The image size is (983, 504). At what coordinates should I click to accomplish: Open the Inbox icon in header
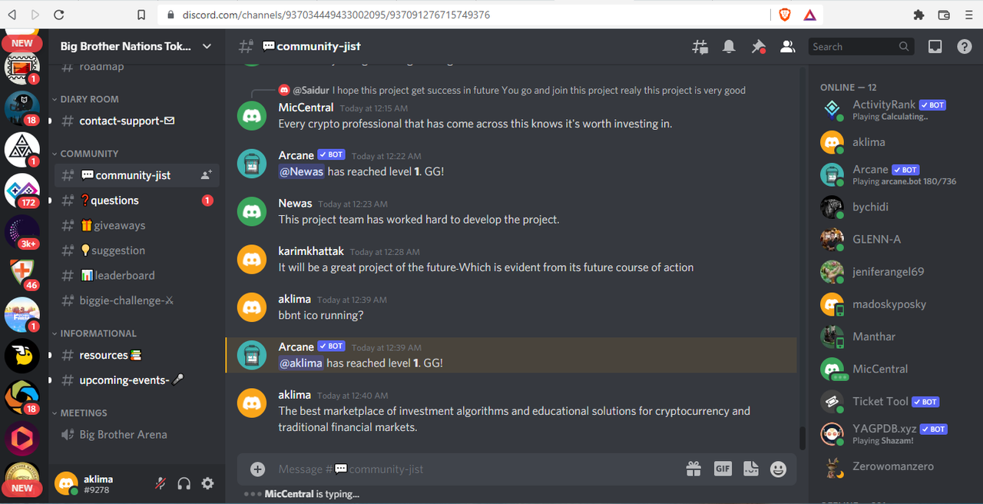(935, 47)
